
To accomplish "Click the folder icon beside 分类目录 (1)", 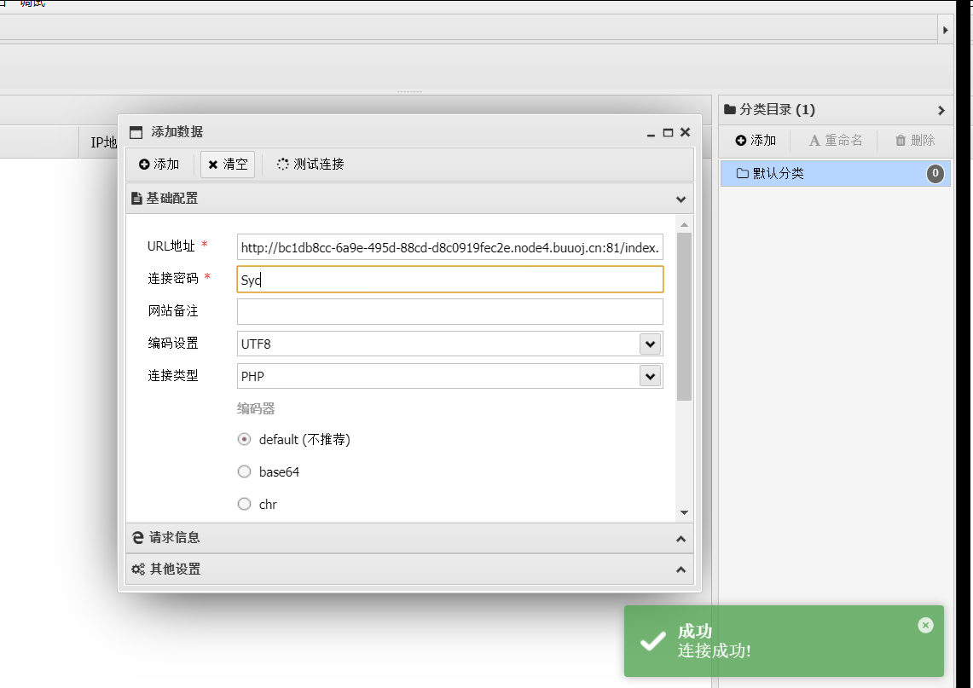I will [730, 110].
